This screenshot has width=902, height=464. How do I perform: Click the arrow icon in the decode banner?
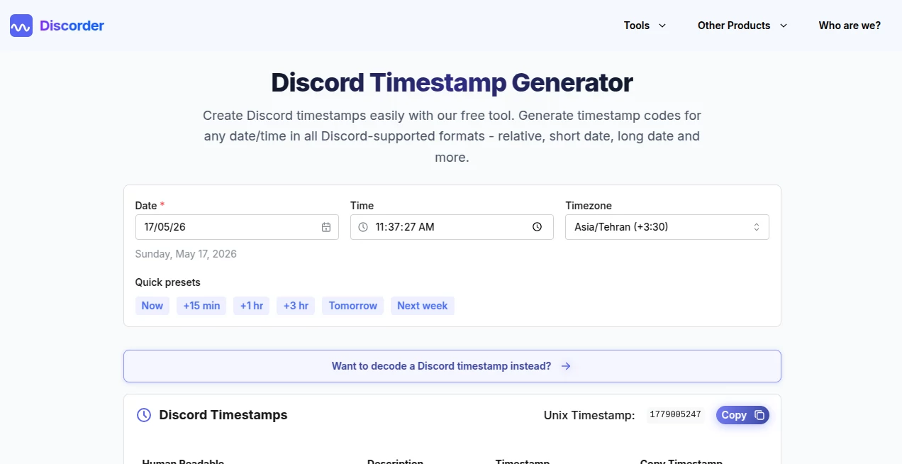566,366
